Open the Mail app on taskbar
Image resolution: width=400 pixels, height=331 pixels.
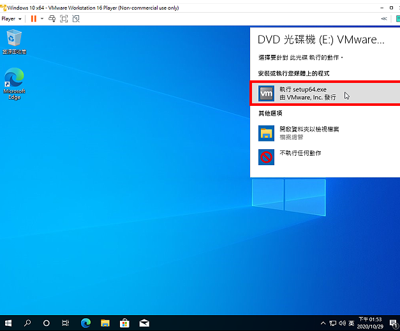tap(144, 323)
